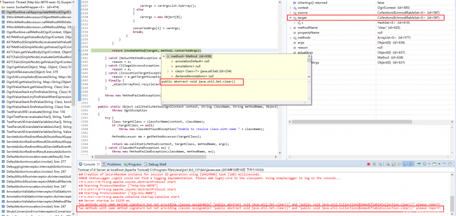Image resolution: width=456 pixels, height=216 pixels.
Task: Click the actualArgs variable row
Action: tap(371, 52)
